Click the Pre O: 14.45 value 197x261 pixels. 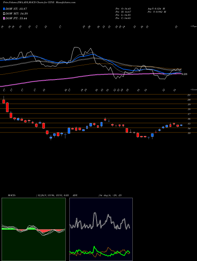pyautogui.click(x=124, y=8)
